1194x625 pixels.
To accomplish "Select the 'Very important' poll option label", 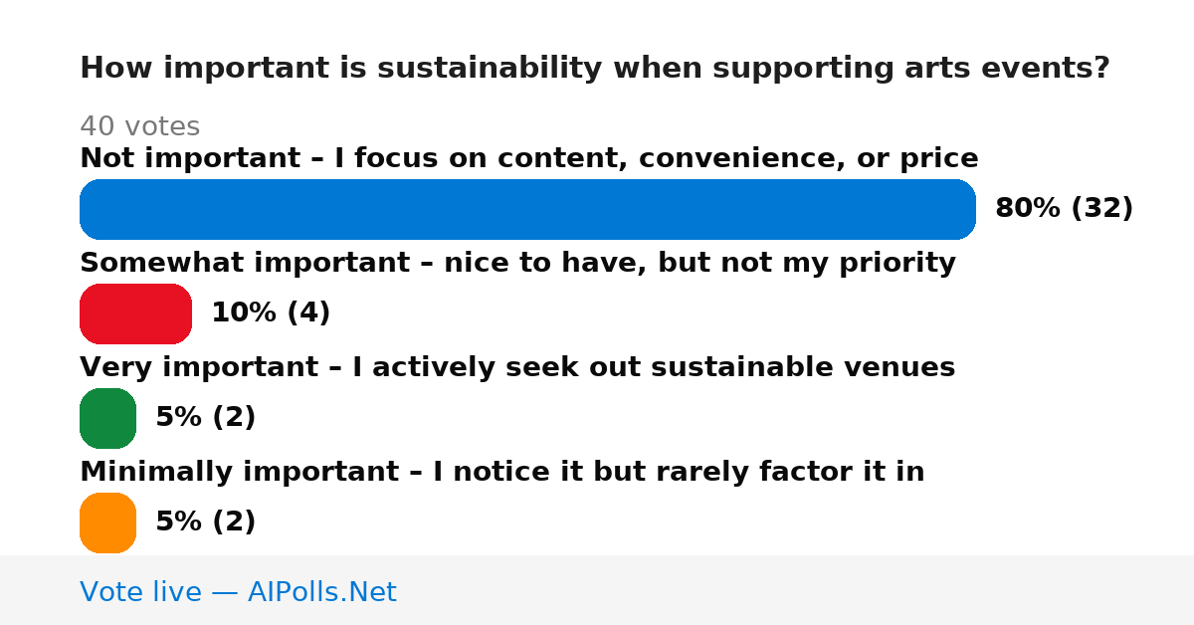I will (x=517, y=368).
